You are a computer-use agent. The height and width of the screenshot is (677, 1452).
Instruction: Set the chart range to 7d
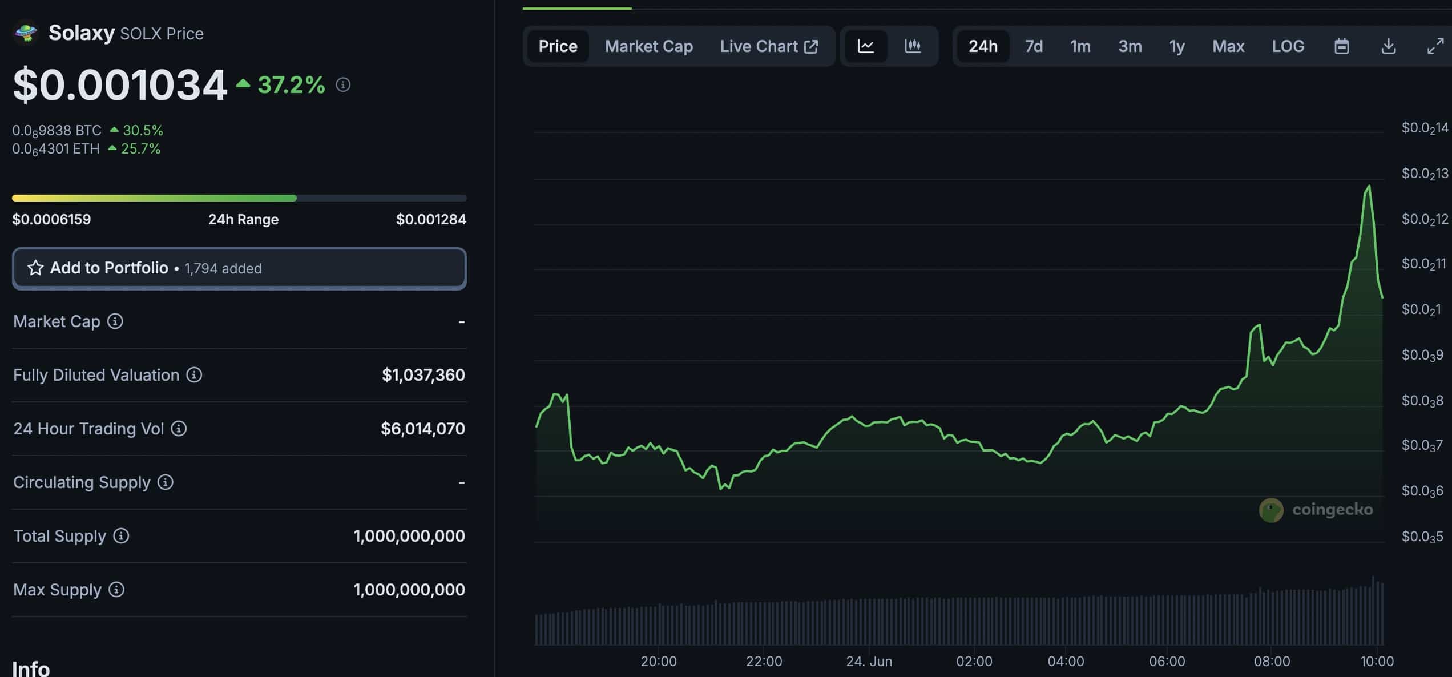click(x=1034, y=46)
